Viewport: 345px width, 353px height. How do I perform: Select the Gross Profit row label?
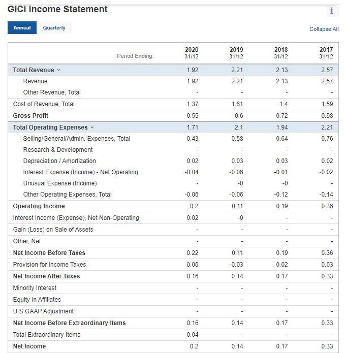(x=30, y=116)
